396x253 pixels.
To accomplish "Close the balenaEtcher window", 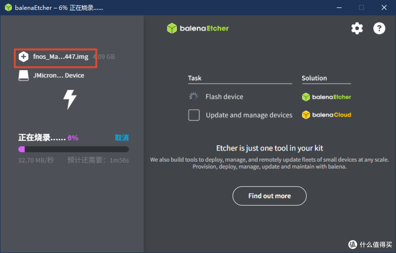I will coord(384,8).
